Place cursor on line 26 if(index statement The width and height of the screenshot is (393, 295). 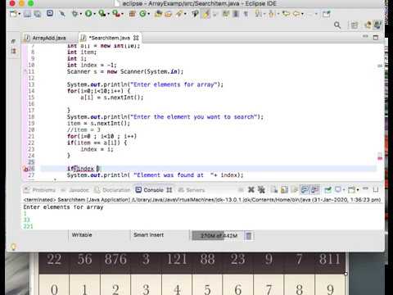tap(84, 169)
